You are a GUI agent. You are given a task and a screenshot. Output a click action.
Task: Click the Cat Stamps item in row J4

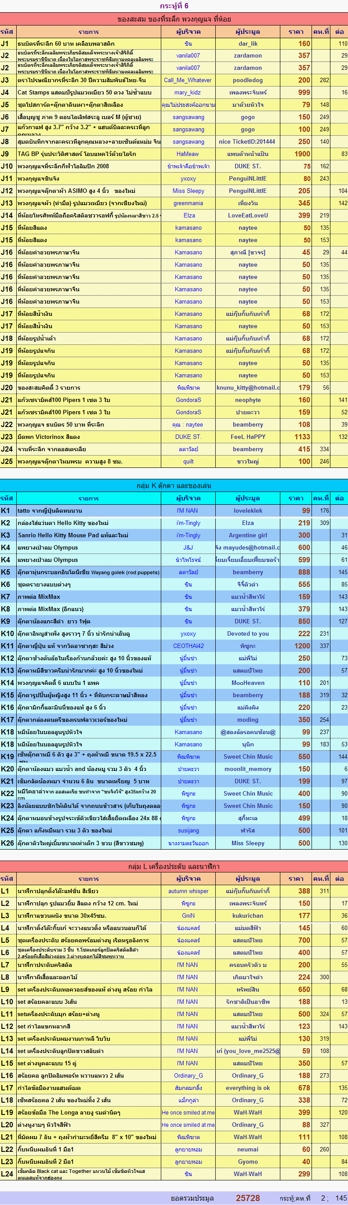(x=85, y=93)
